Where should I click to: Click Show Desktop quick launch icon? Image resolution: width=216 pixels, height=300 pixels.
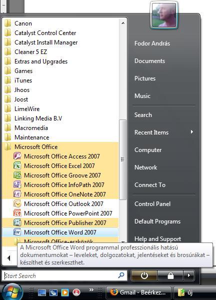(42, 292)
